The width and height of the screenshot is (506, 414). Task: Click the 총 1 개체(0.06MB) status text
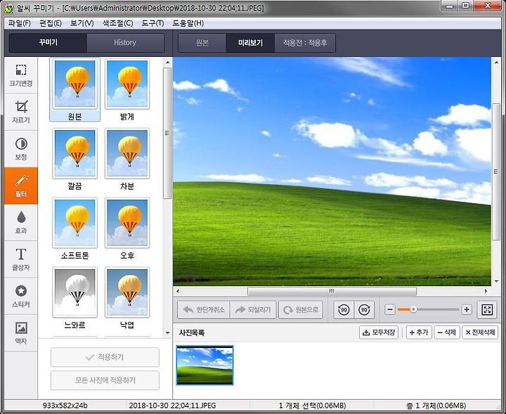436,406
